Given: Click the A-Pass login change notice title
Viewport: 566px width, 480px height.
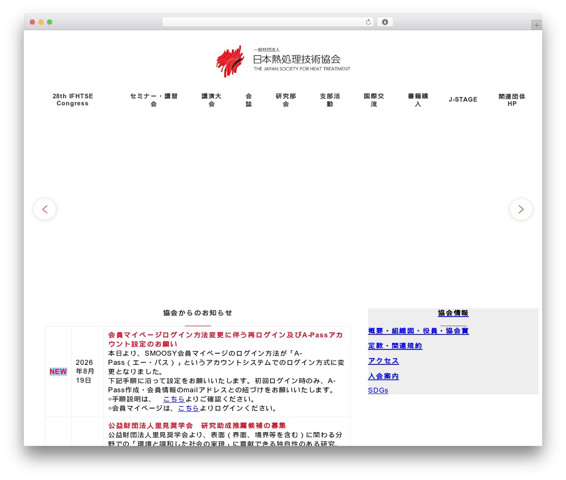Looking at the screenshot, I should point(226,339).
